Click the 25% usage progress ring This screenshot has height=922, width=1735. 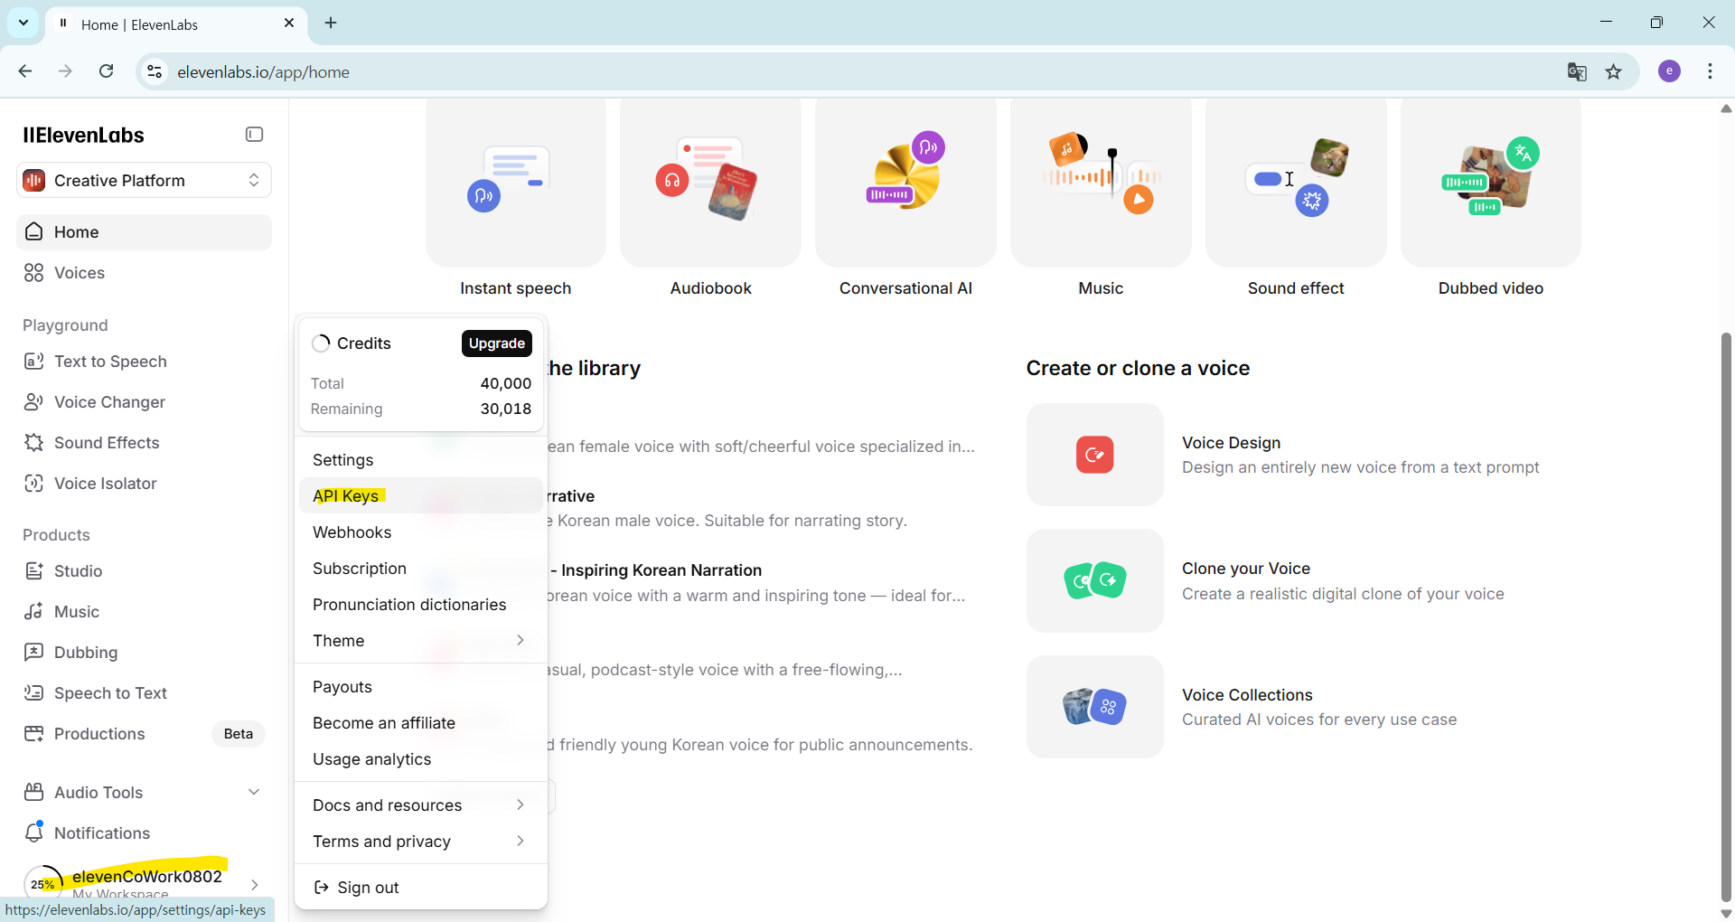pyautogui.click(x=42, y=884)
